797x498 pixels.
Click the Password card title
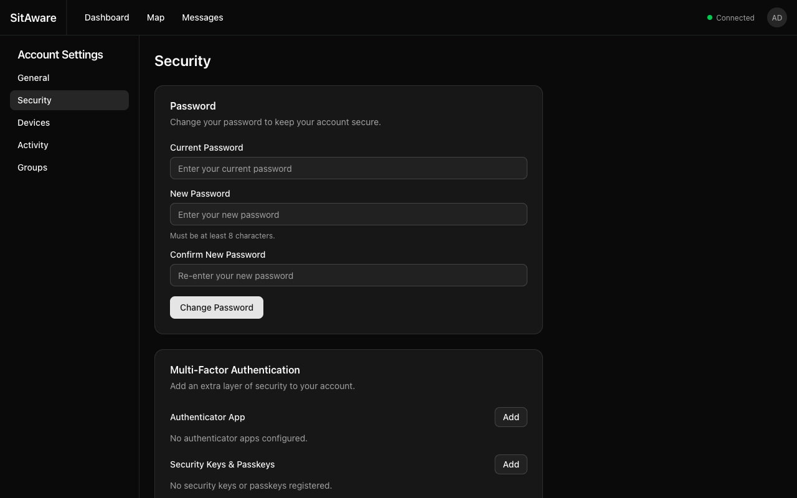pyautogui.click(x=193, y=106)
